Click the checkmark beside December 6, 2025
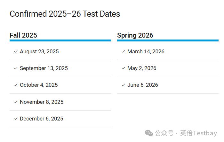This screenshot has width=224, height=142. coord(16,119)
